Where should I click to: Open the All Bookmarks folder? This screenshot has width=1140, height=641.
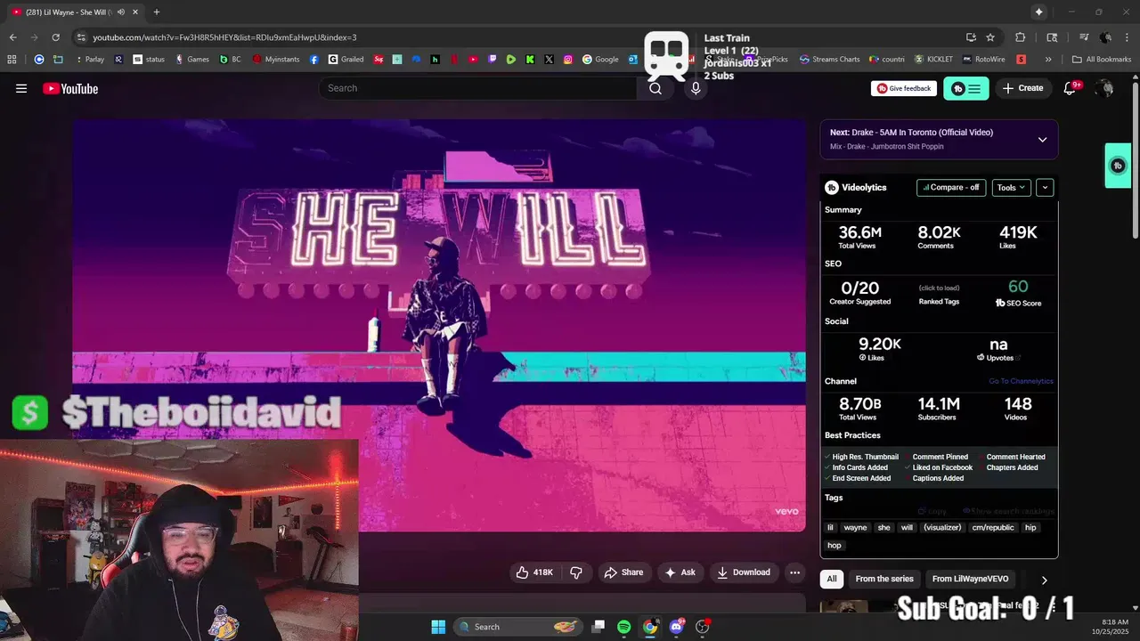click(x=1102, y=60)
